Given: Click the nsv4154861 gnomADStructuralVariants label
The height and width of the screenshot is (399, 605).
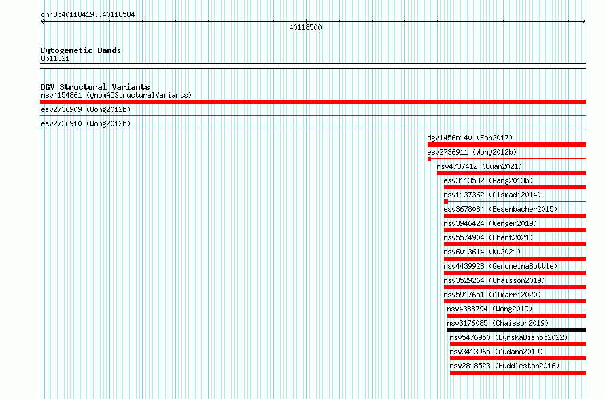Looking at the screenshot, I should pyautogui.click(x=116, y=95).
